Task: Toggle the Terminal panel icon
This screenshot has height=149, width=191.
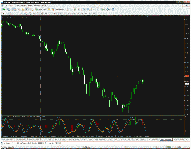Action: 27,9
